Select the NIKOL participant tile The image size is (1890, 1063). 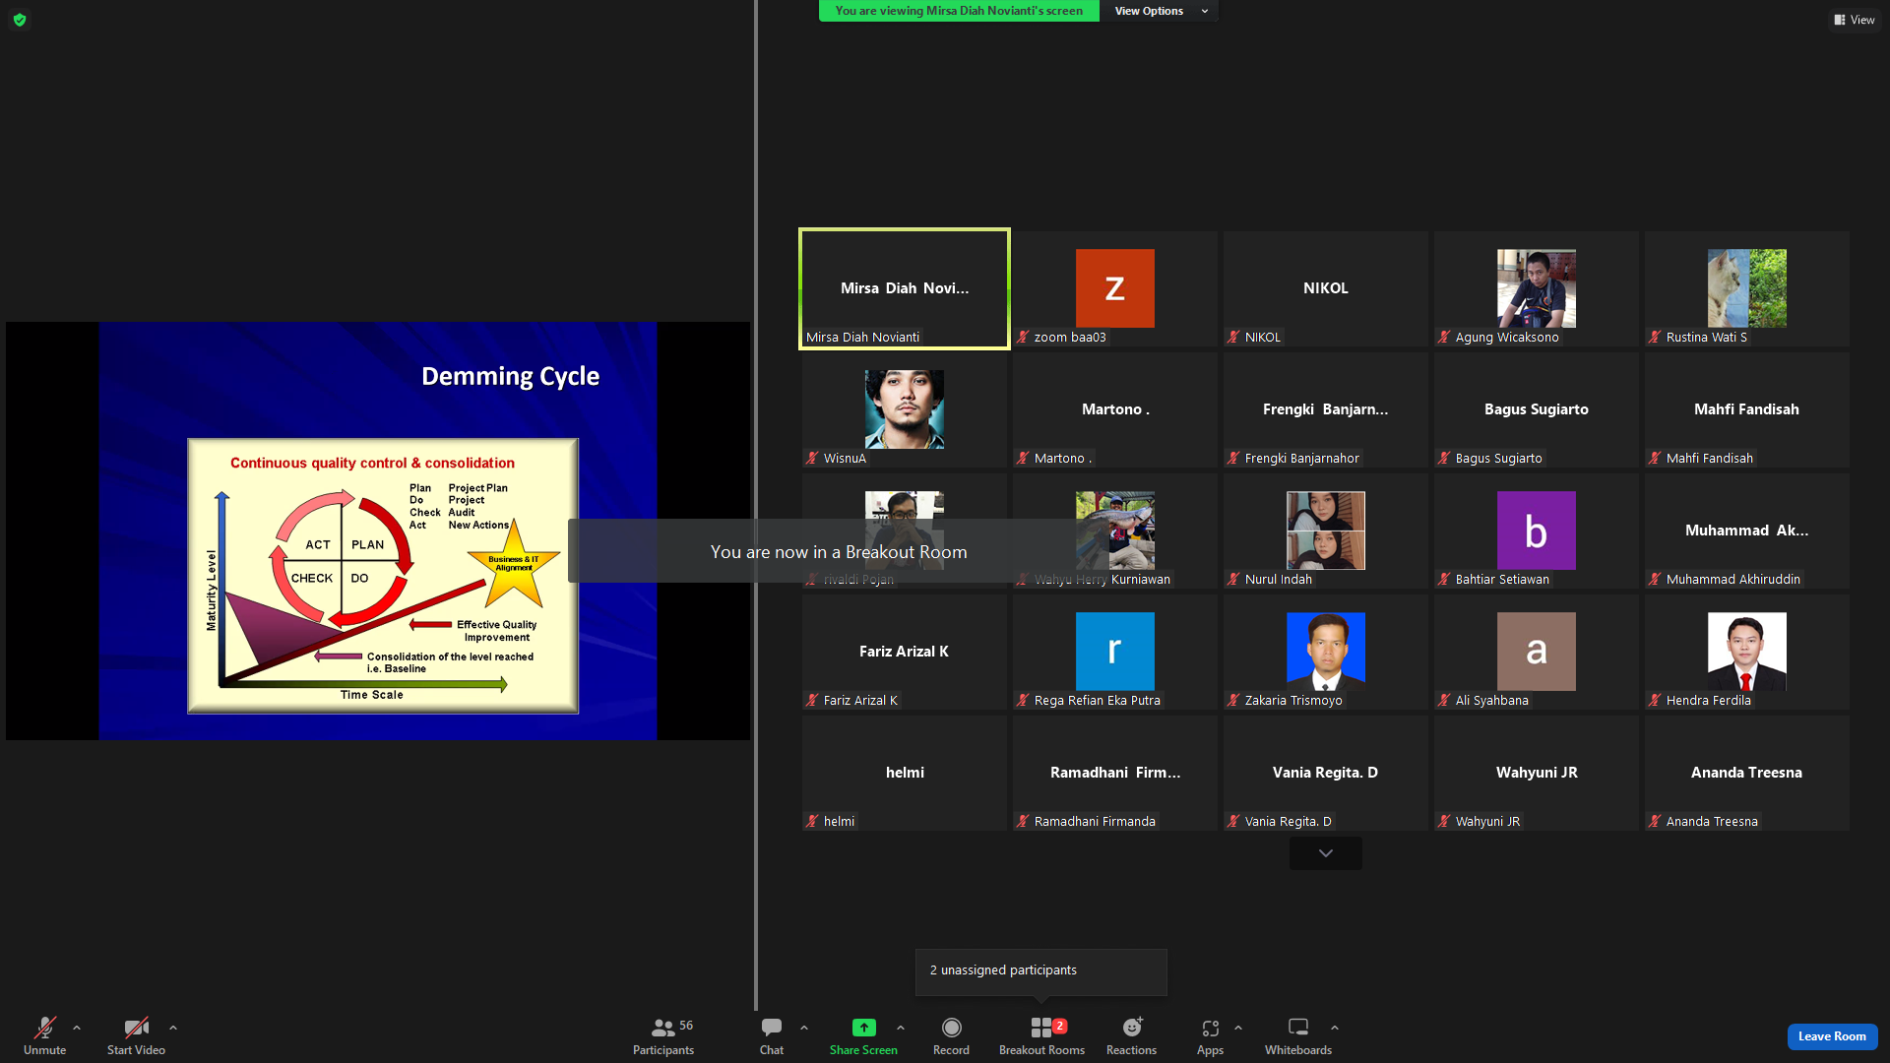click(1326, 288)
